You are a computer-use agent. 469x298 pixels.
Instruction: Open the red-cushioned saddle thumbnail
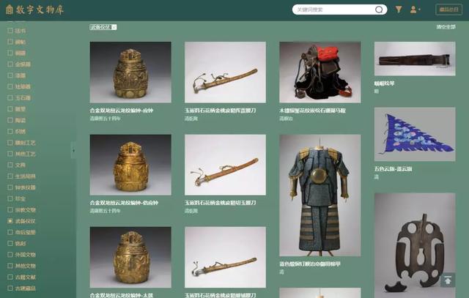pyautogui.click(x=320, y=72)
